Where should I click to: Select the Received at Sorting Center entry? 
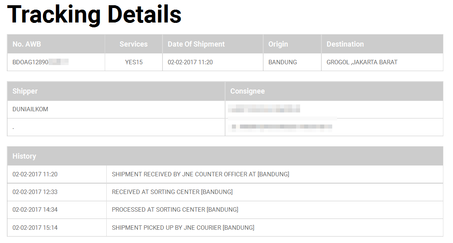(x=172, y=192)
